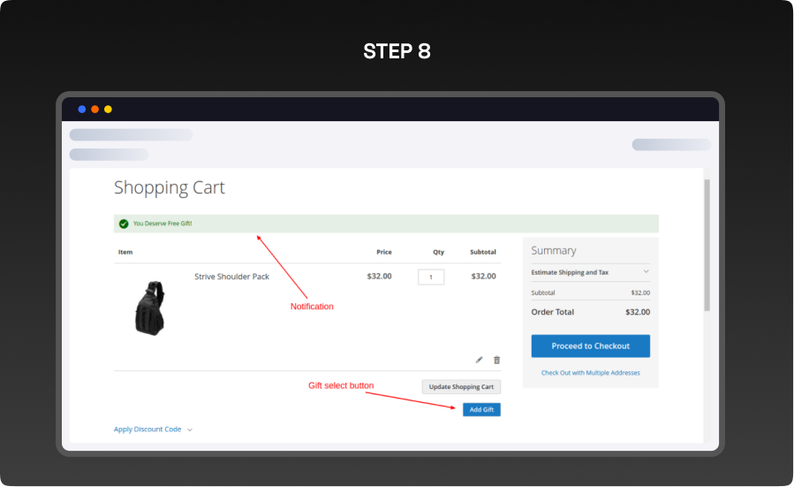
Task: Click the yellow dot in the window title bar
Action: [108, 110]
